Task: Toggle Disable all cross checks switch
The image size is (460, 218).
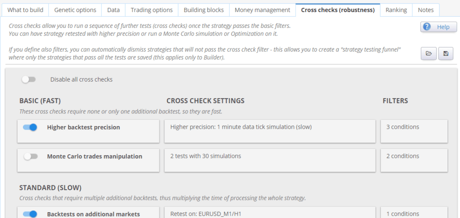Action: coord(29,79)
